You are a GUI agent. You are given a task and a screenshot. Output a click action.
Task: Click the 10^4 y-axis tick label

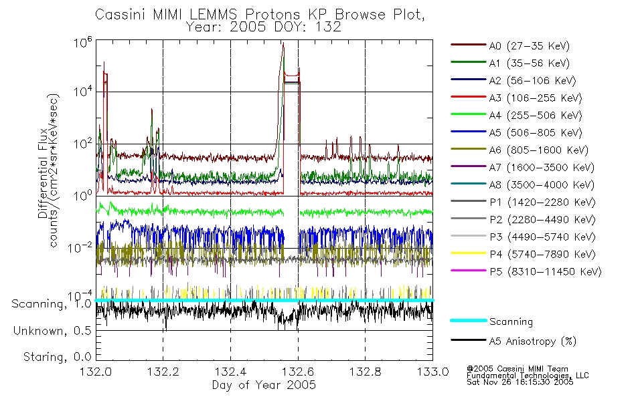(x=83, y=91)
